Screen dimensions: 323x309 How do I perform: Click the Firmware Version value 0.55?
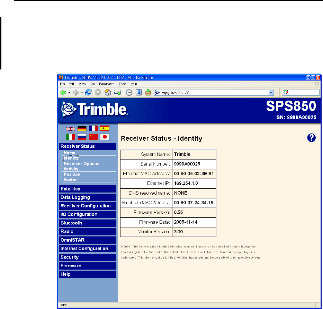click(178, 212)
